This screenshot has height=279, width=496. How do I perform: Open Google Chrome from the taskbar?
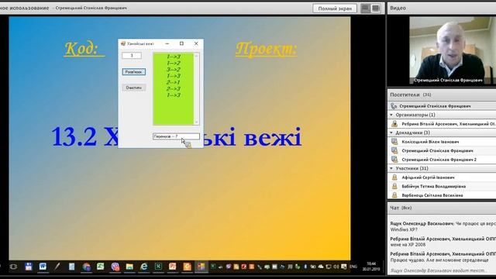pos(86,267)
